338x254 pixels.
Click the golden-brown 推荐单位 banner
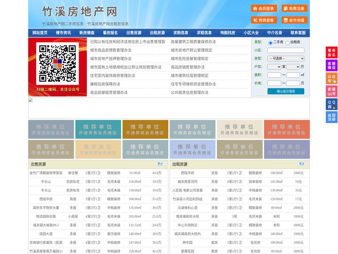pyautogui.click(x=145, y=129)
